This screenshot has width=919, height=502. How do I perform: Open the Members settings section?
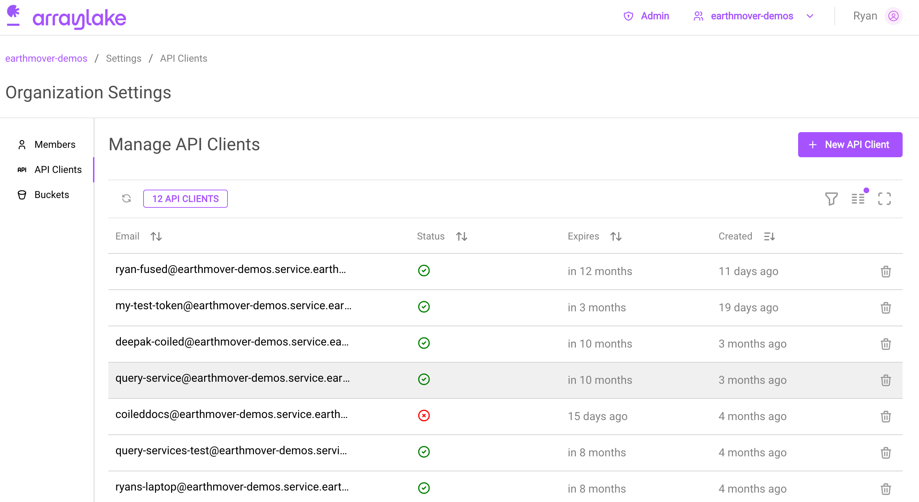(x=47, y=145)
